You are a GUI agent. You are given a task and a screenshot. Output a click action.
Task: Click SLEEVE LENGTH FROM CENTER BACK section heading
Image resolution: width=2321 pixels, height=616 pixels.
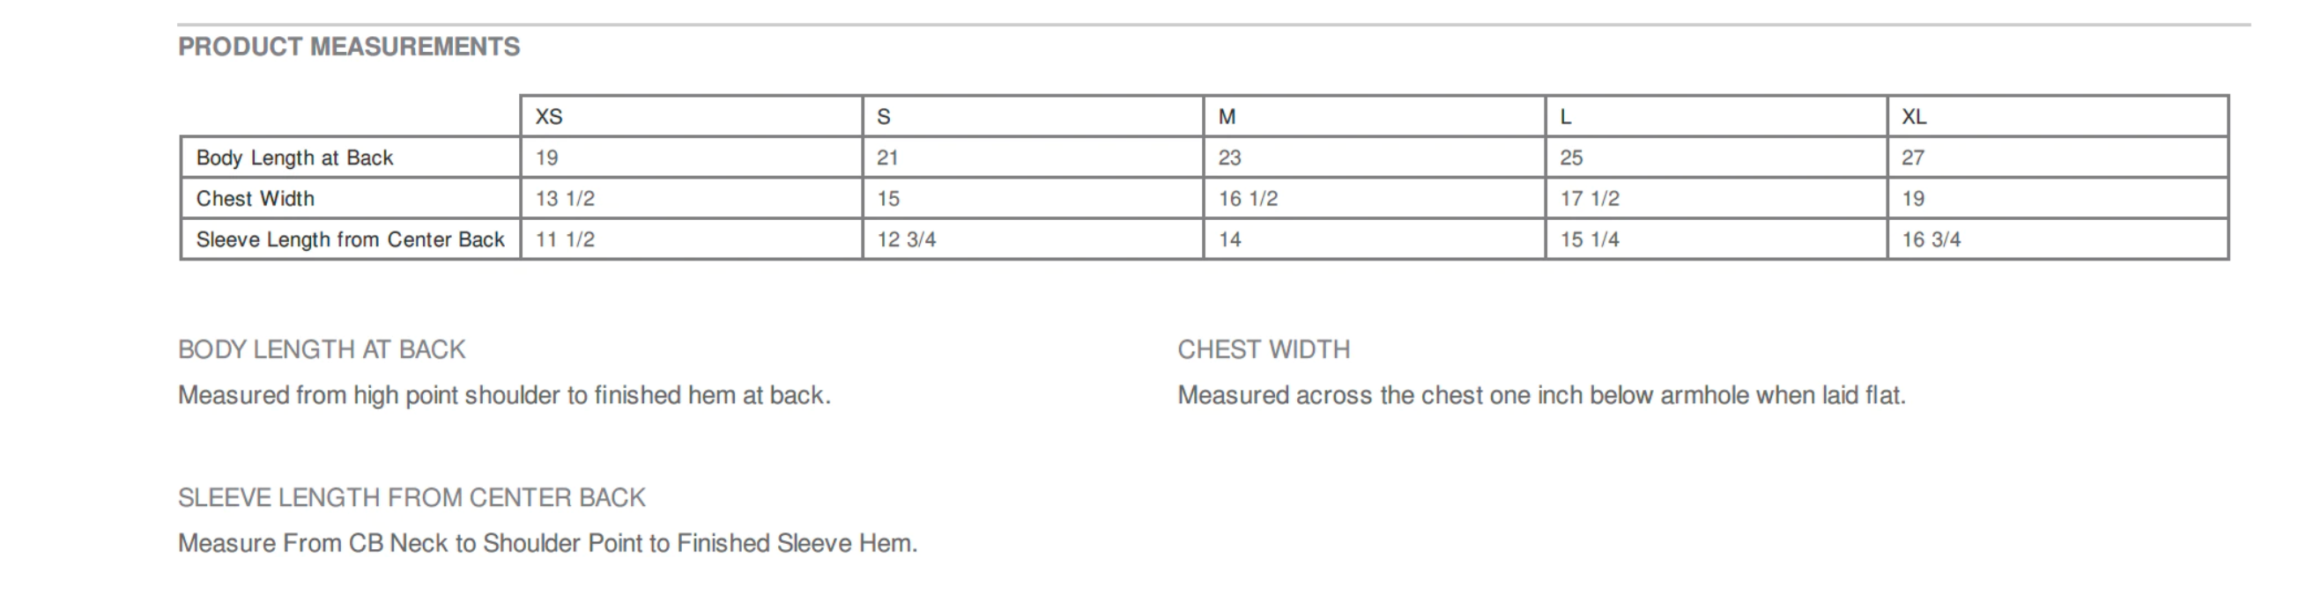pyautogui.click(x=412, y=497)
